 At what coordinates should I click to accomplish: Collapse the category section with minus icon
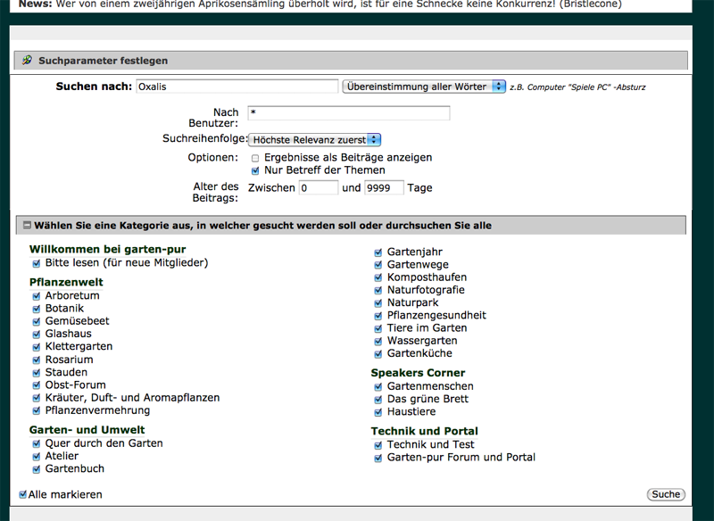coord(27,226)
